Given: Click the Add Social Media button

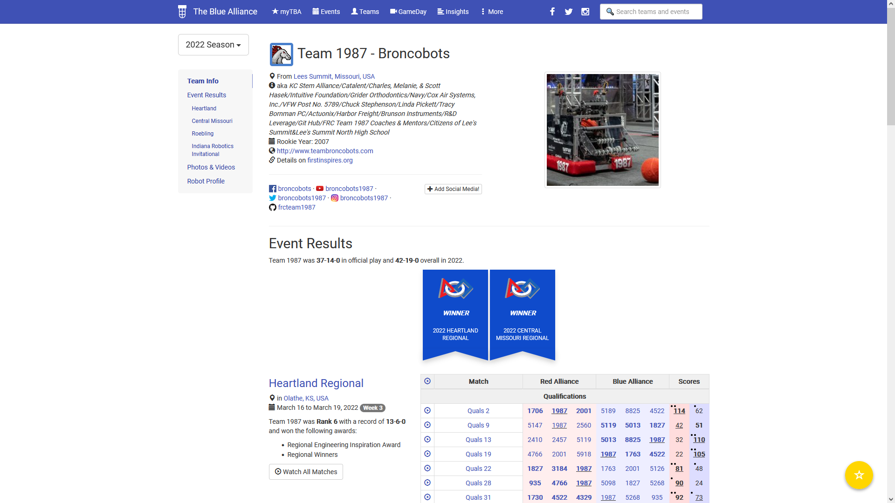Looking at the screenshot, I should (453, 189).
